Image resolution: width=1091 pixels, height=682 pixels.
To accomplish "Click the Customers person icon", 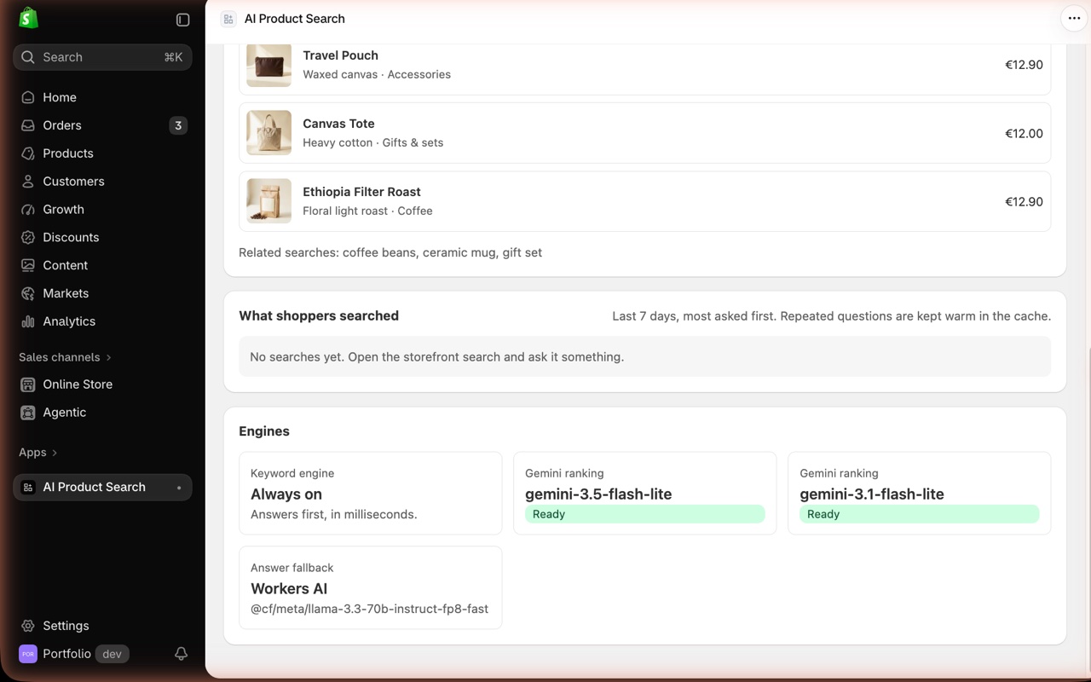I will (x=28, y=182).
